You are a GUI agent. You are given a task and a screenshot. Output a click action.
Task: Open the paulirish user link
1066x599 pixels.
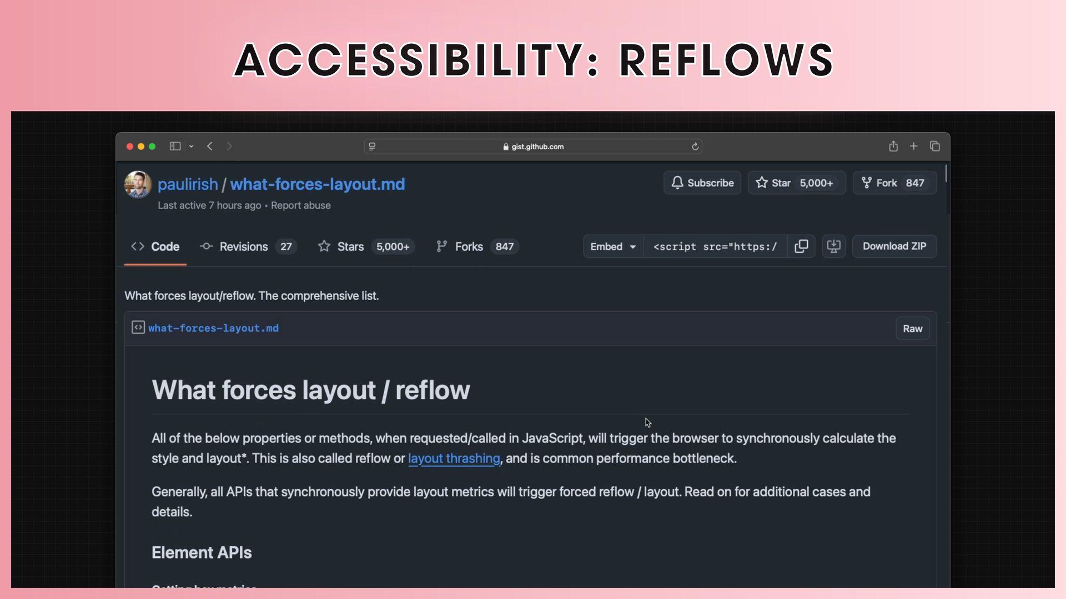(x=188, y=184)
